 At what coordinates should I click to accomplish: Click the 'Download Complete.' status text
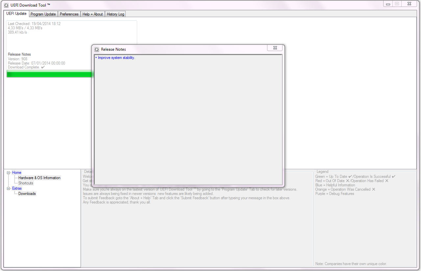[24, 67]
